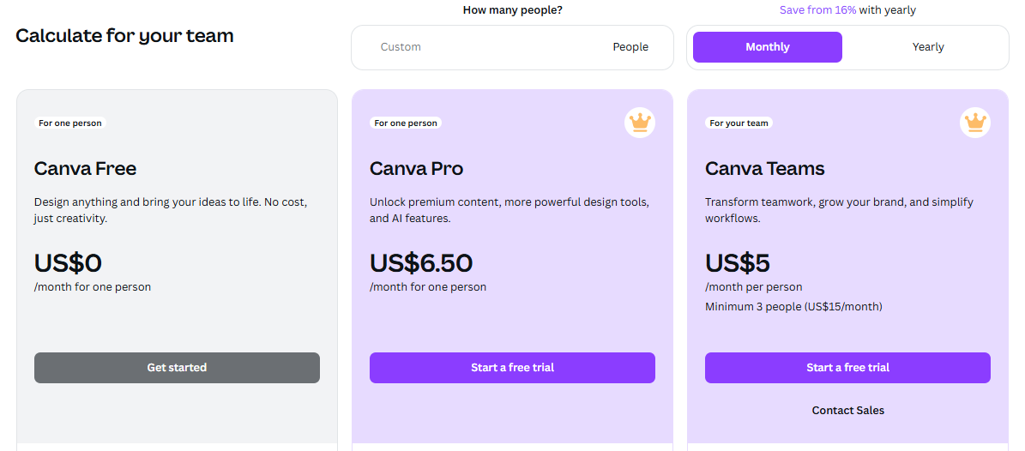
Task: Switch billing to Yearly
Action: (x=927, y=47)
